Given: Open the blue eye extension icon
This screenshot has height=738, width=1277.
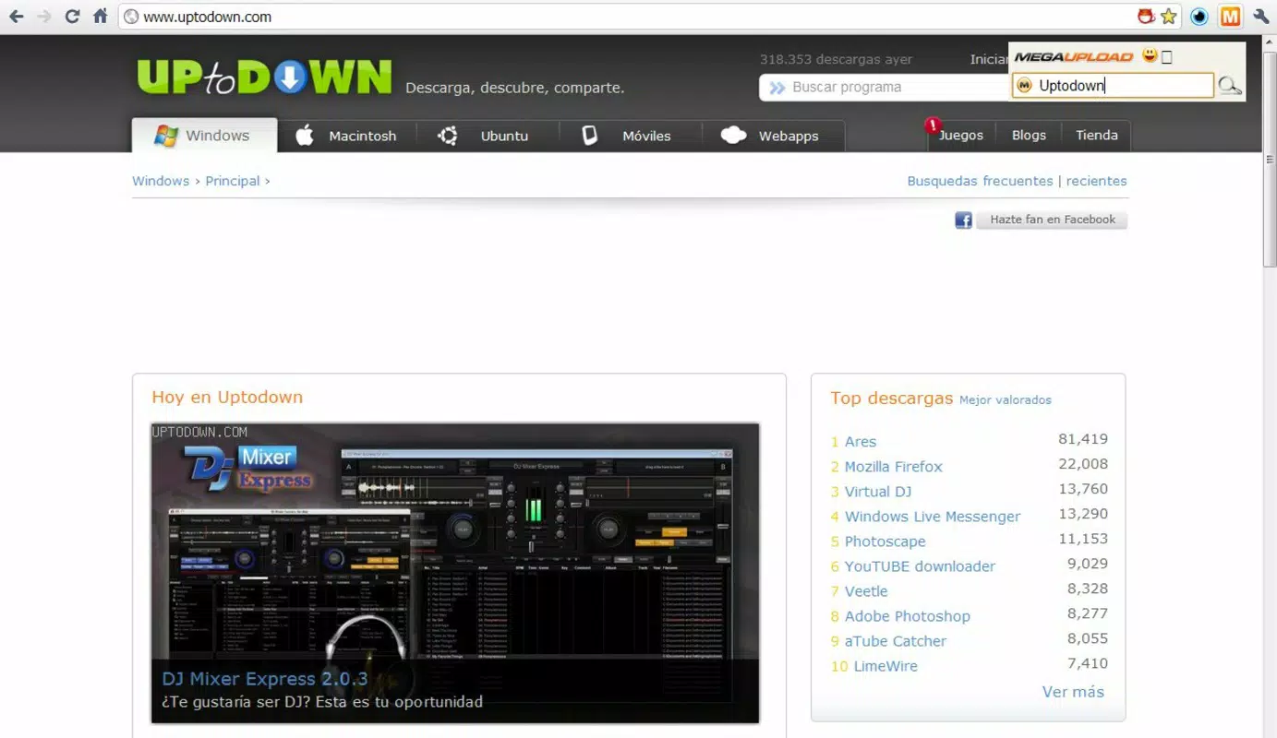Looking at the screenshot, I should coord(1199,17).
